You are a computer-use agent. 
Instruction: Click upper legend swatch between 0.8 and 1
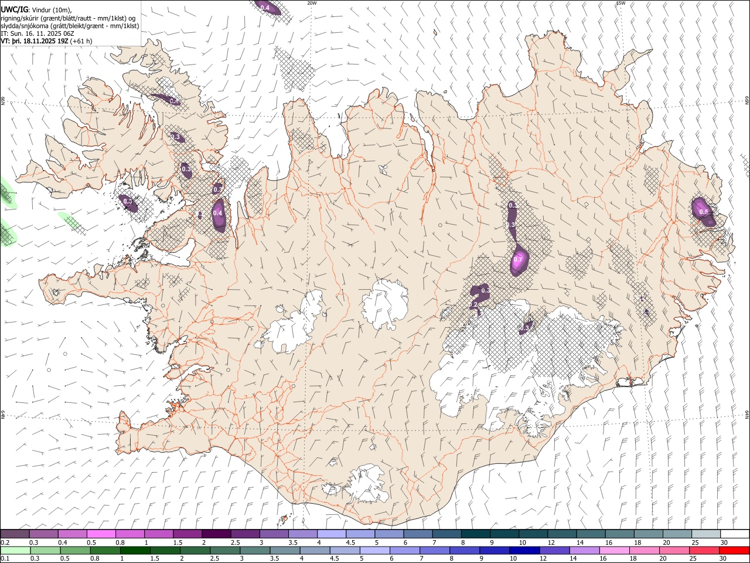pos(130,534)
